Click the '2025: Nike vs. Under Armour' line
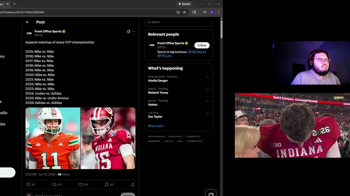Image resolution: width=350 pixels, height=196 pixels. pyautogui.click(x=47, y=98)
